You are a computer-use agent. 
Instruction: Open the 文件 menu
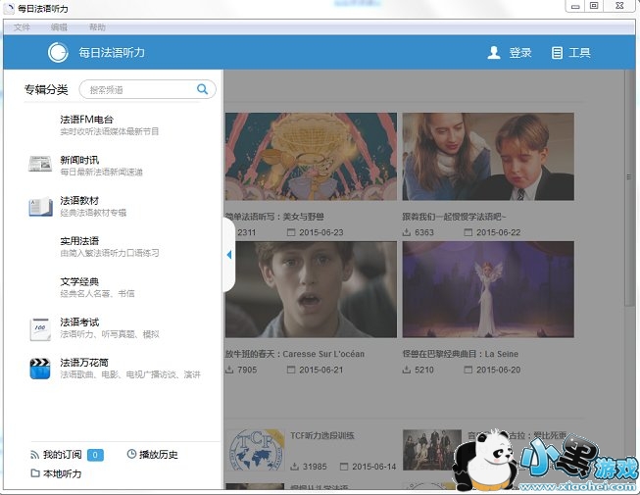22,27
